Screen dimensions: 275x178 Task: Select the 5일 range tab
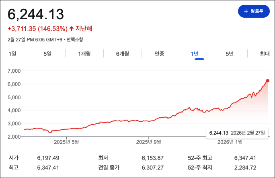click(47, 54)
